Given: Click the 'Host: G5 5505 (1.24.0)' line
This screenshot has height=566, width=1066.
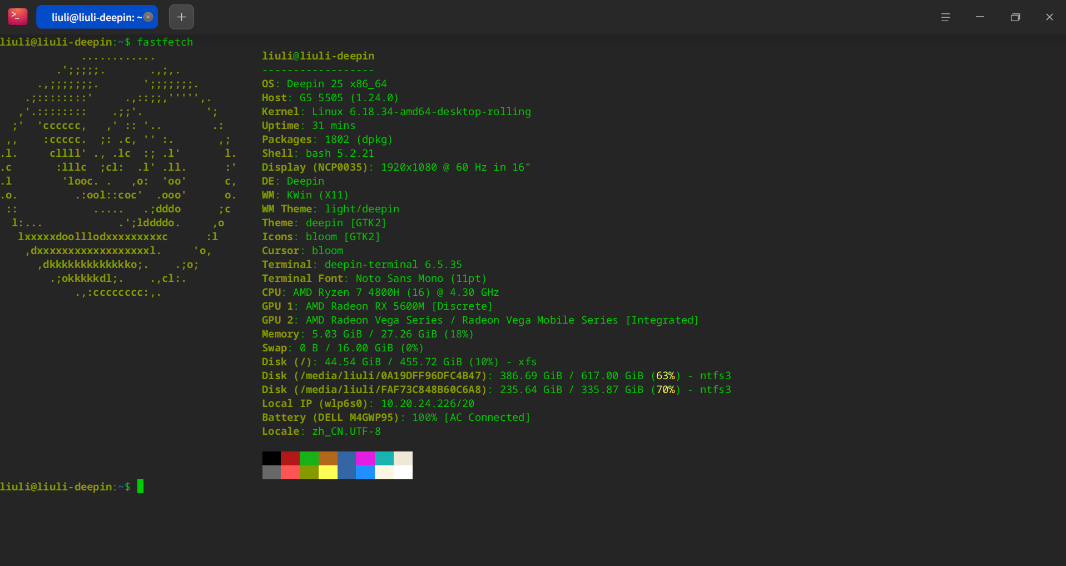Looking at the screenshot, I should pos(330,98).
